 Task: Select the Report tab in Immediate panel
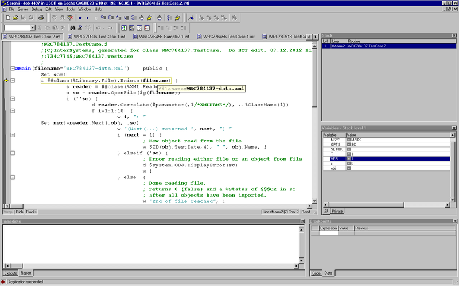(26, 273)
